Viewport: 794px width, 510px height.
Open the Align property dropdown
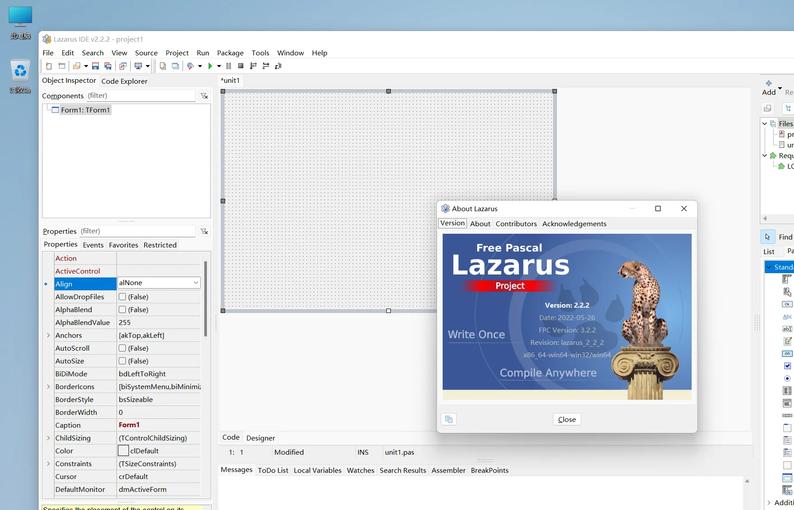(196, 282)
